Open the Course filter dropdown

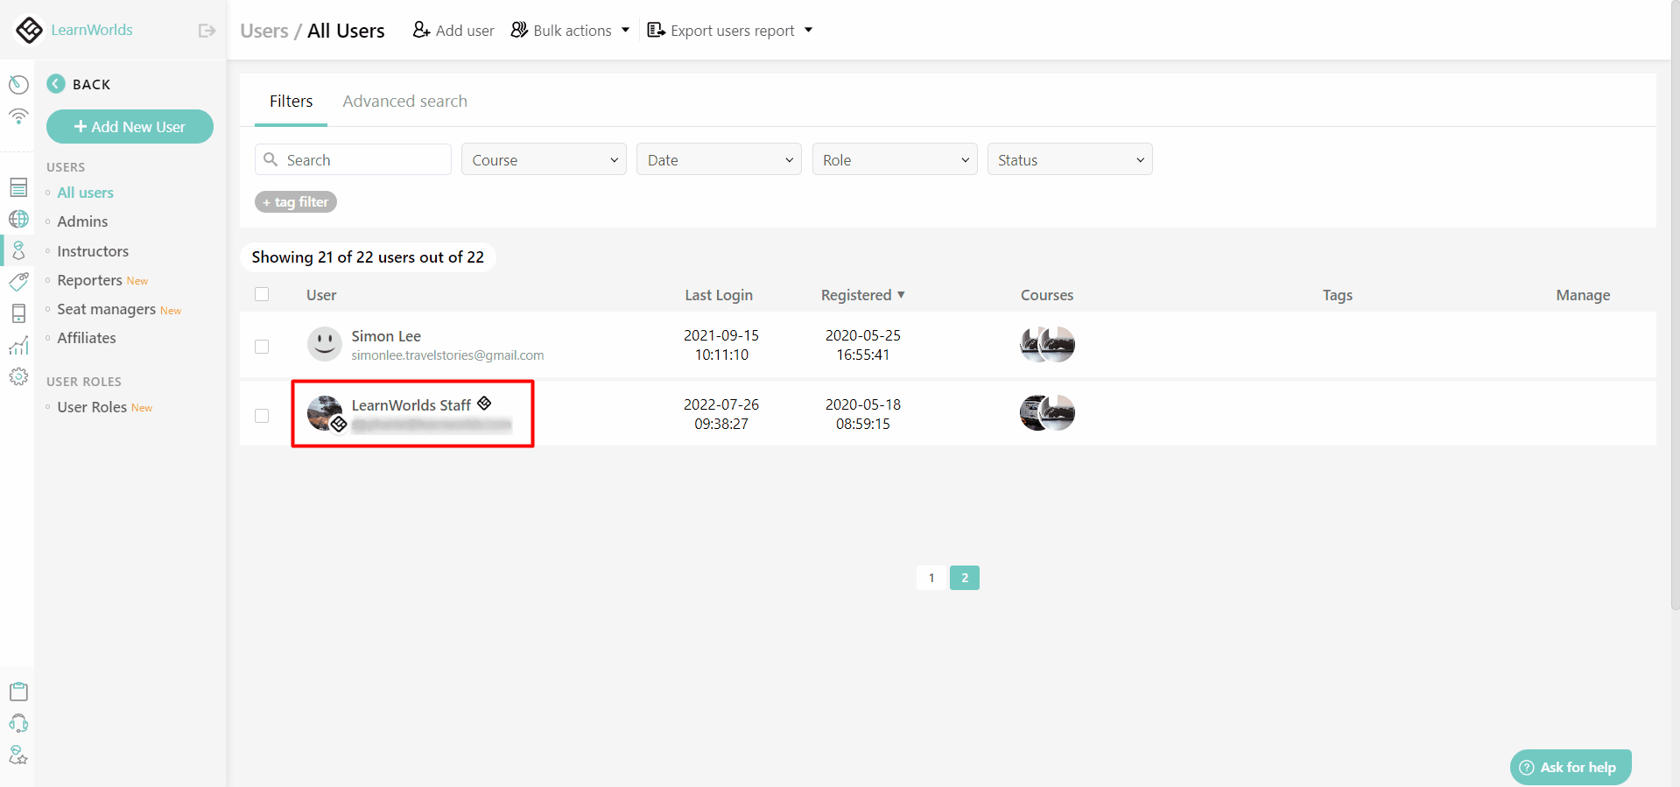pos(544,159)
